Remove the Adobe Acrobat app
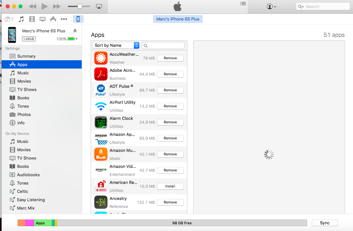353x231 pixels. click(170, 74)
